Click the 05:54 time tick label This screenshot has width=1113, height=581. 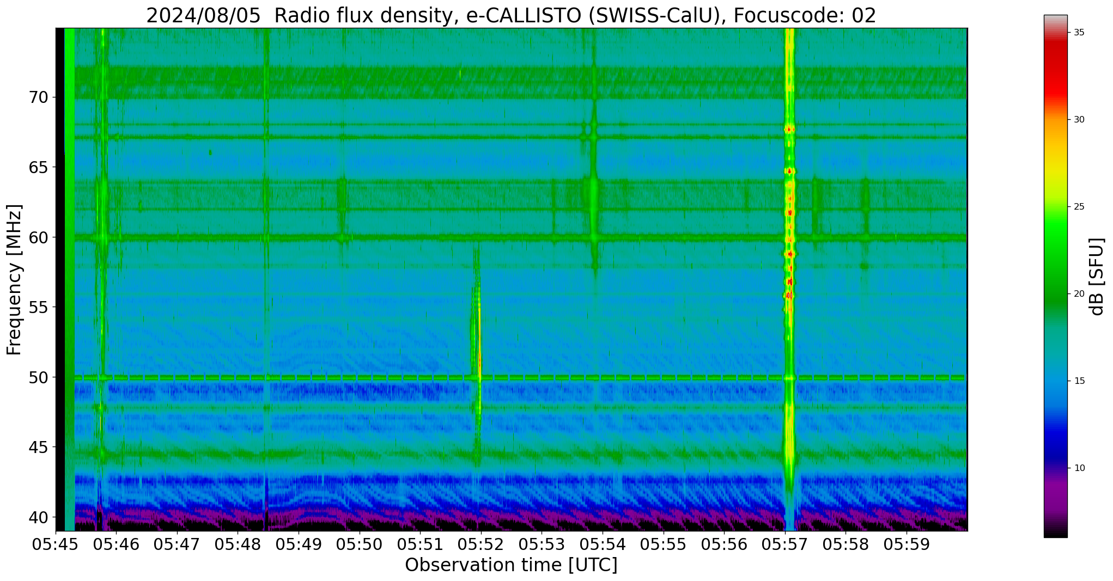603,544
